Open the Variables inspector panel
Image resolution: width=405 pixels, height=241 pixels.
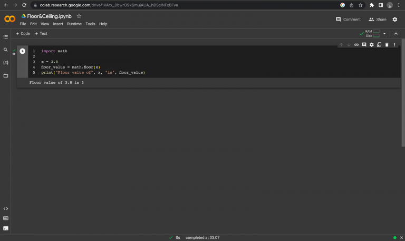tap(6, 62)
